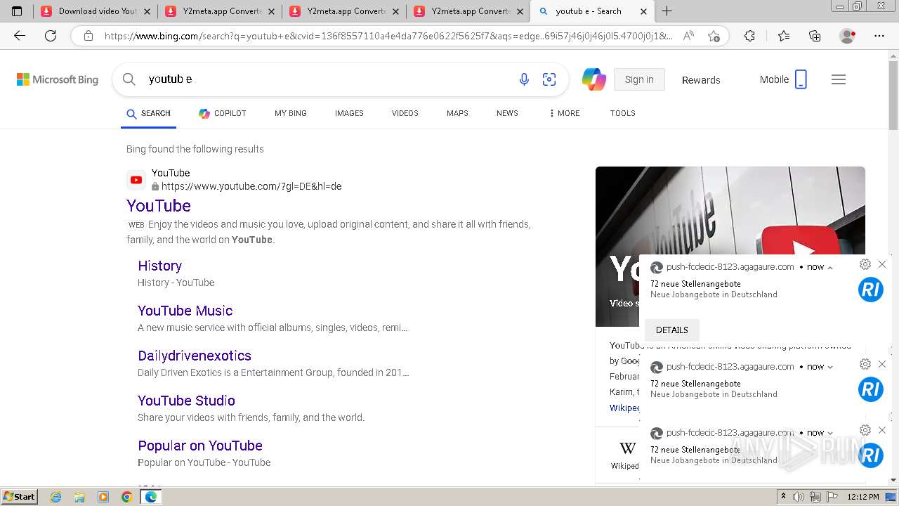Expand the third notification chevron
899x506 pixels.
point(830,433)
